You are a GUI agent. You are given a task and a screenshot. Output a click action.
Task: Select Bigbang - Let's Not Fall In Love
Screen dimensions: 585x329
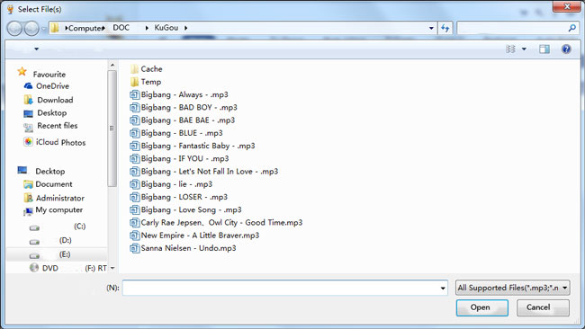[x=203, y=172]
